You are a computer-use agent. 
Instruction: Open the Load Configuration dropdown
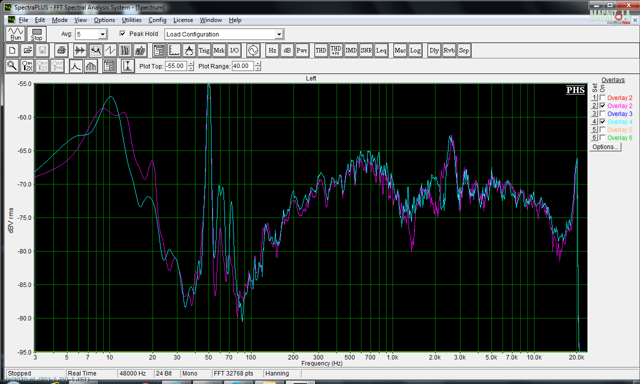pyautogui.click(x=279, y=34)
